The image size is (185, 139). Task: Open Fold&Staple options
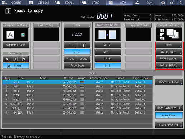point(169,59)
